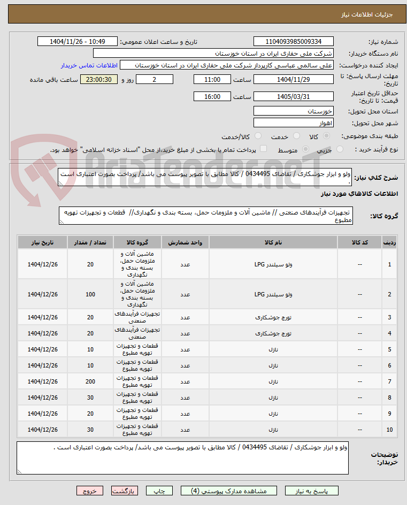Screen dimensions: 407x505
Task: Click row 10 item نازل
Action: click(273, 430)
